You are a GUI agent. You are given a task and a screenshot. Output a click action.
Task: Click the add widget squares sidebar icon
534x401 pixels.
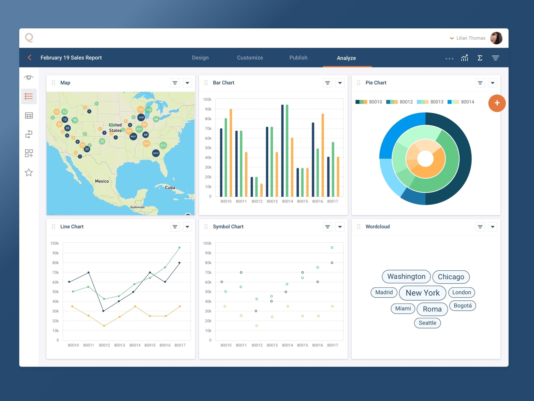[x=29, y=153]
